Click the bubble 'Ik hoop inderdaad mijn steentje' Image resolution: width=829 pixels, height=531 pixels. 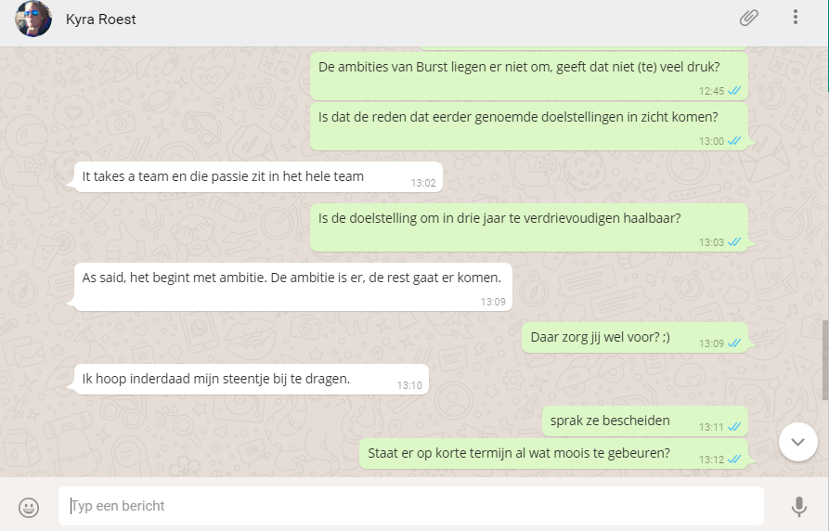[252, 379]
